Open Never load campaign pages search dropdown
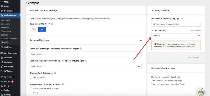The height and width of the screenshot is (96, 210). 86,54
